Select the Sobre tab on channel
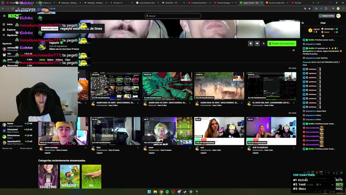346x195 pixels. coord(50,60)
